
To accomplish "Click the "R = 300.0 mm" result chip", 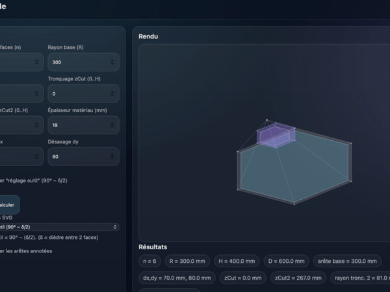I will [x=187, y=261].
